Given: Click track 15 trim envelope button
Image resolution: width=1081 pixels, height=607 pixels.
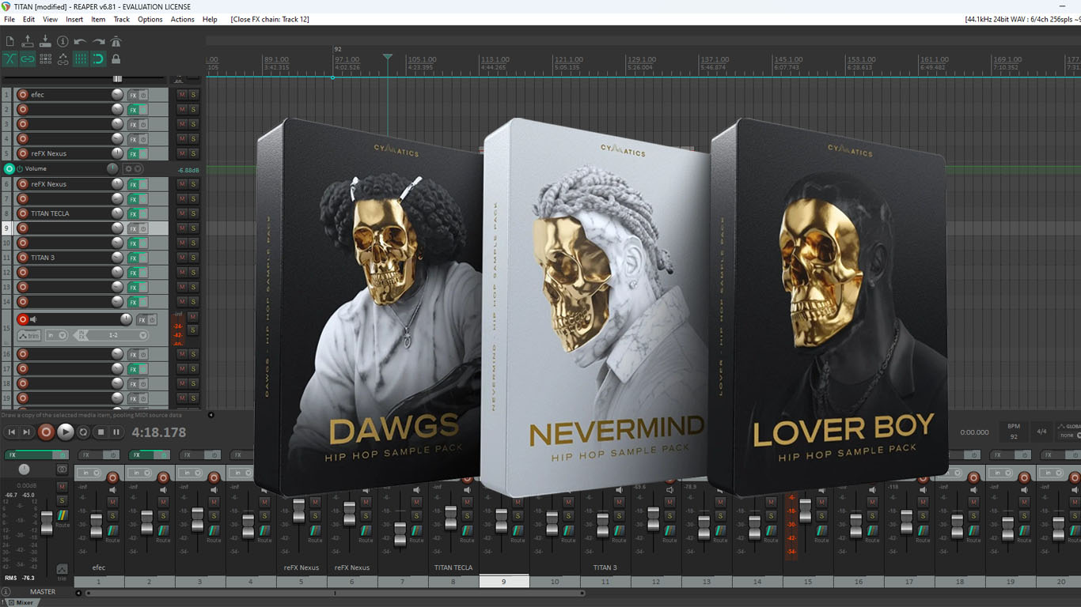Looking at the screenshot, I should 29,335.
